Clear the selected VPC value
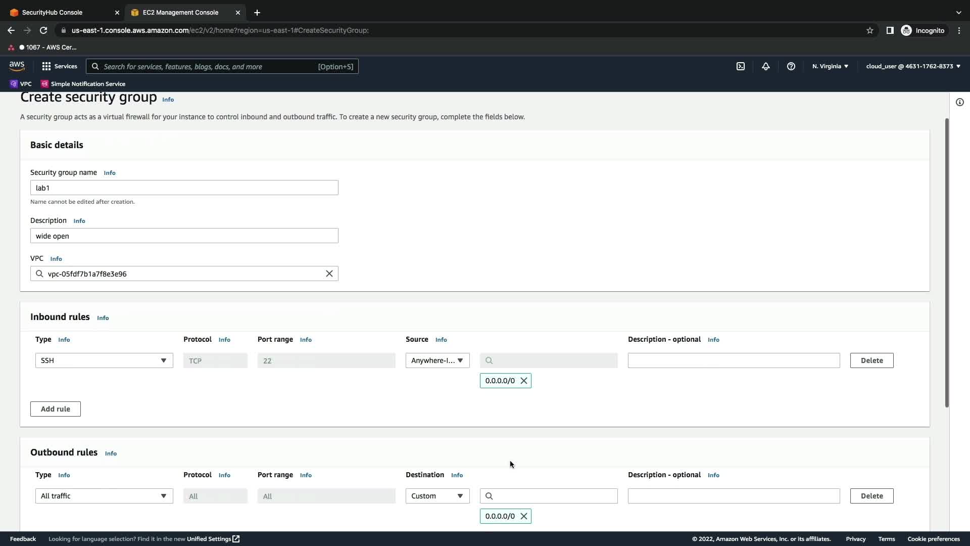This screenshot has width=970, height=546. point(329,274)
